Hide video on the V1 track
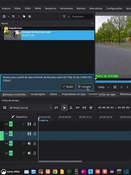 pyautogui.click(x=29, y=134)
